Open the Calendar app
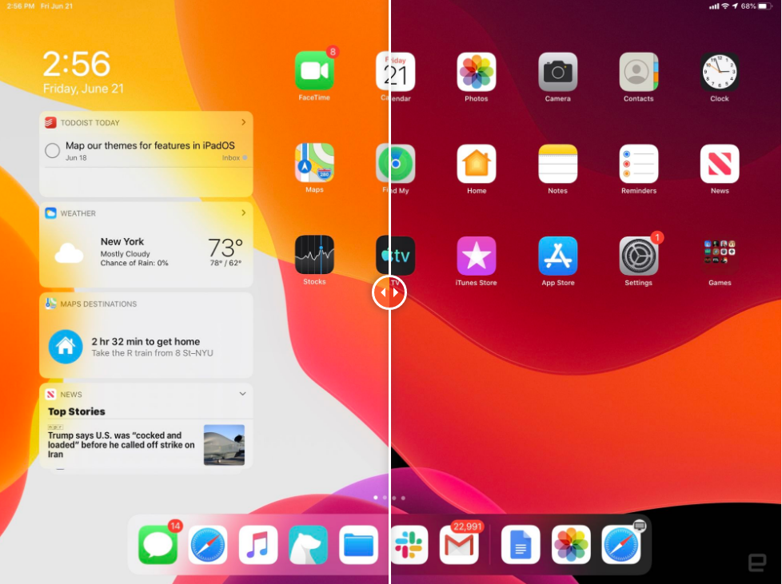 (396, 72)
